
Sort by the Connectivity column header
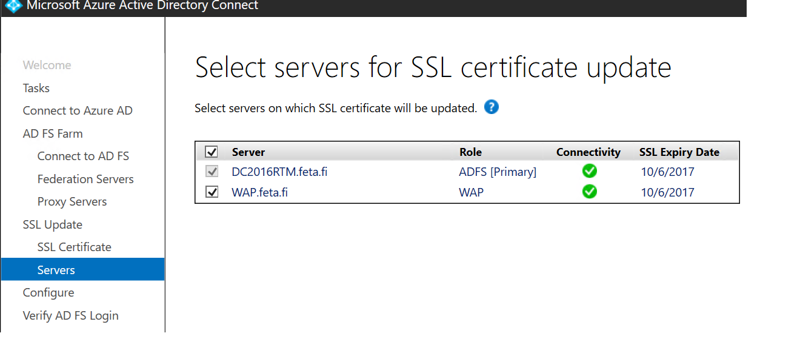pos(588,152)
